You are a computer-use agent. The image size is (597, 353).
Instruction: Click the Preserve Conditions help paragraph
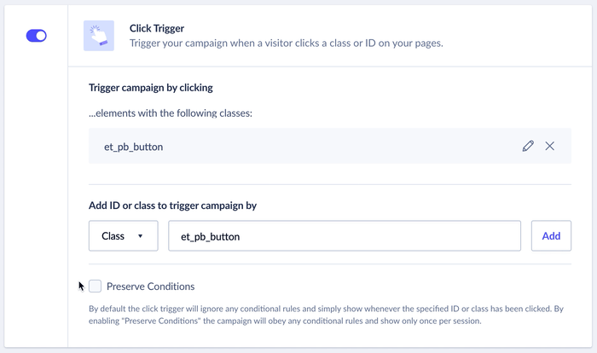(327, 315)
